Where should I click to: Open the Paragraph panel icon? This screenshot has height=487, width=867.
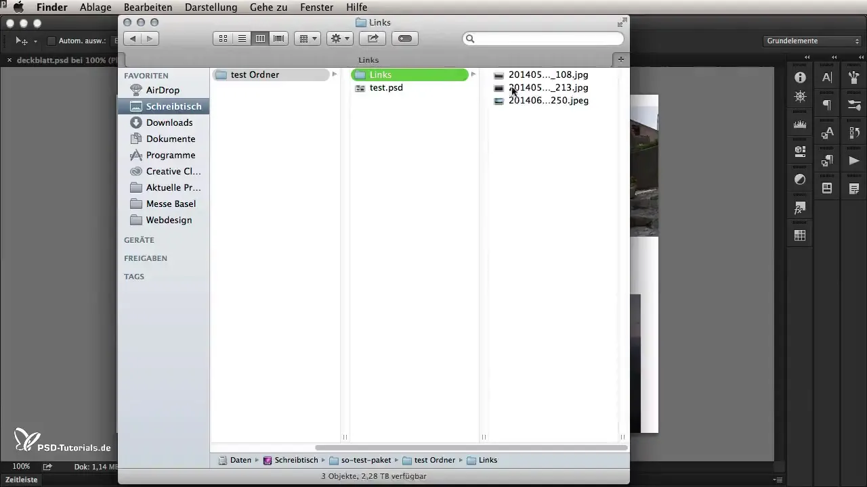(827, 105)
